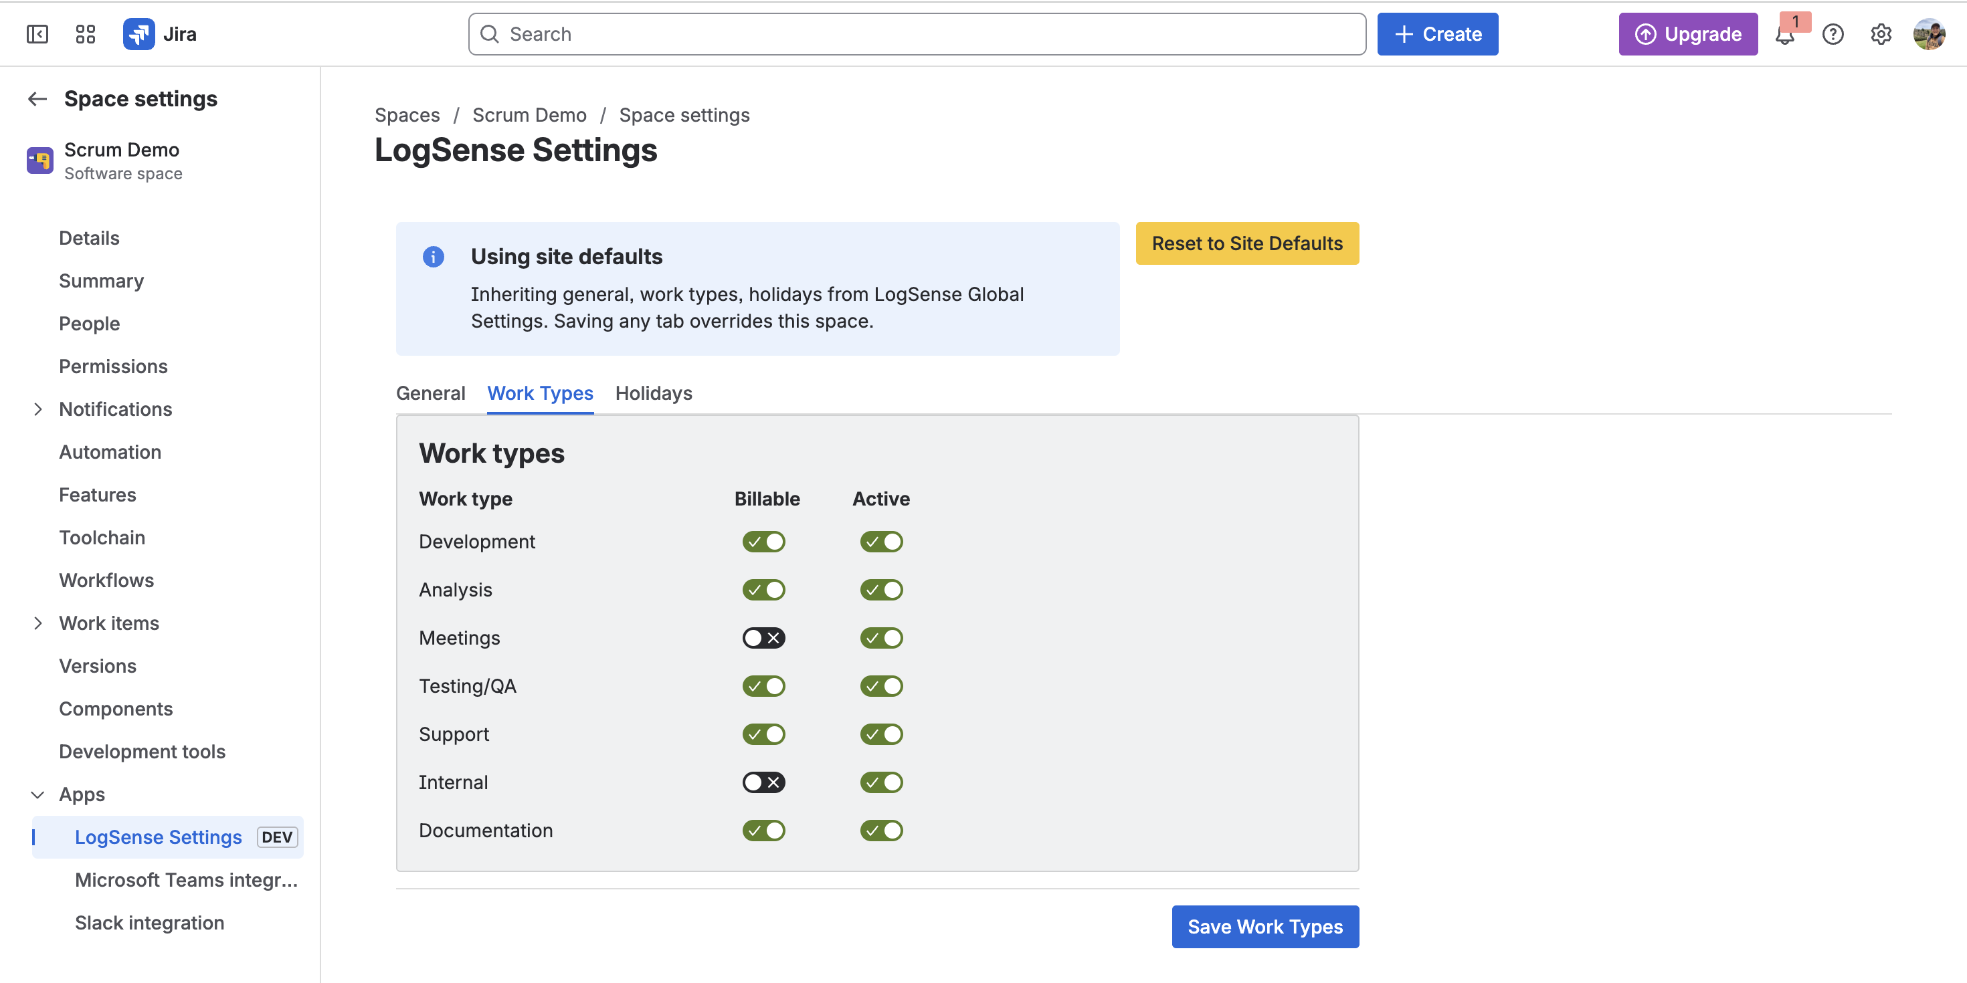This screenshot has height=983, width=1967.
Task: Click the Work items sidebar item label
Action: 109,623
